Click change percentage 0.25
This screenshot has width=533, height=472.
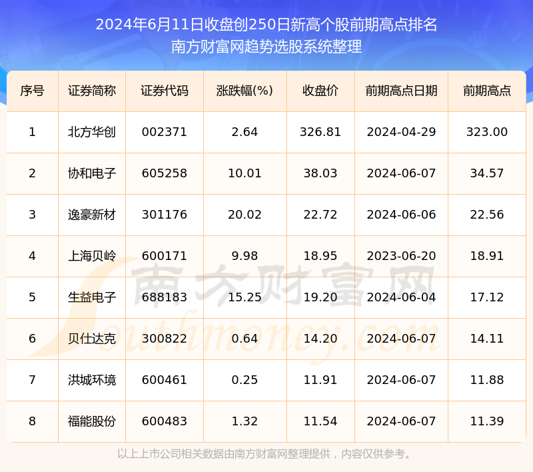click(245, 380)
